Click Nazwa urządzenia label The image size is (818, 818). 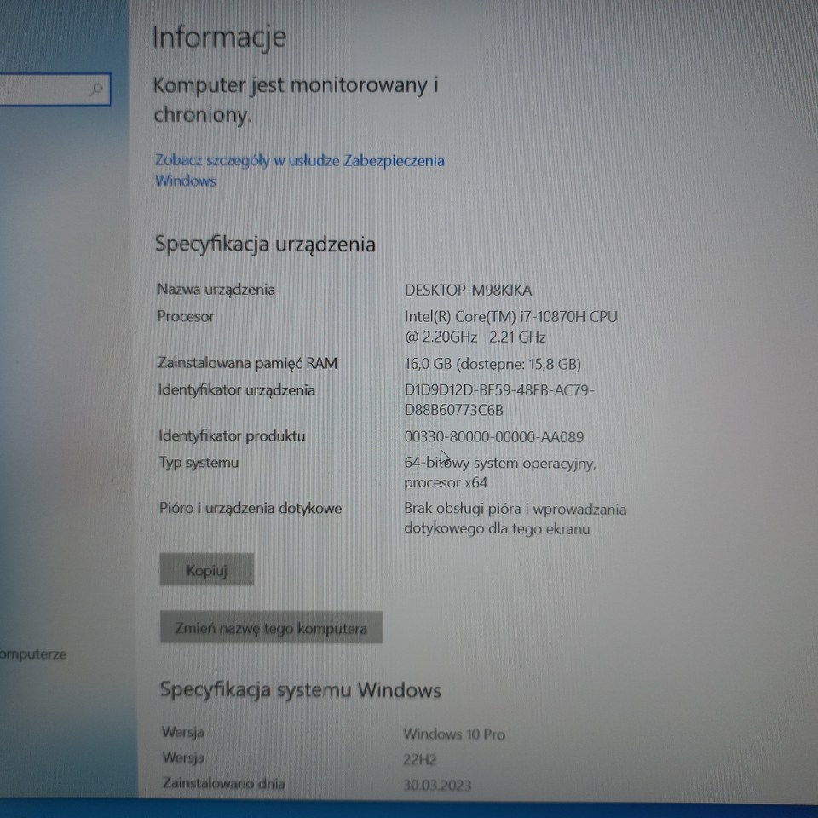click(x=216, y=290)
